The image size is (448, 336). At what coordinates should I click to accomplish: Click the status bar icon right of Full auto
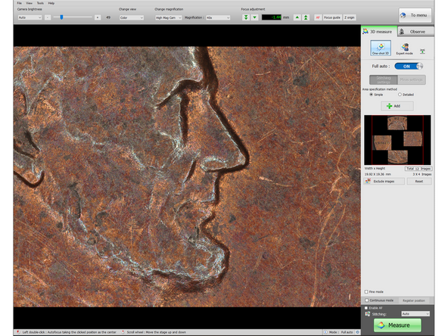pos(357,332)
